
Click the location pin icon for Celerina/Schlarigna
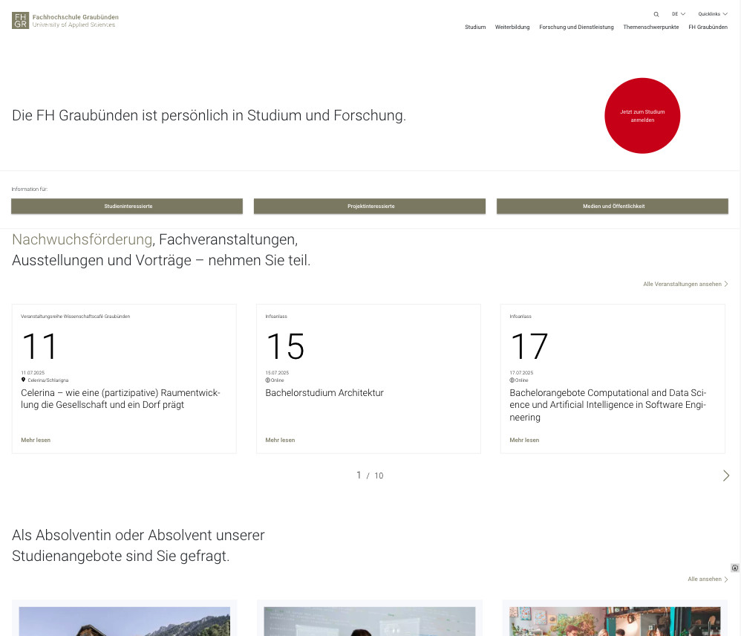pos(23,380)
